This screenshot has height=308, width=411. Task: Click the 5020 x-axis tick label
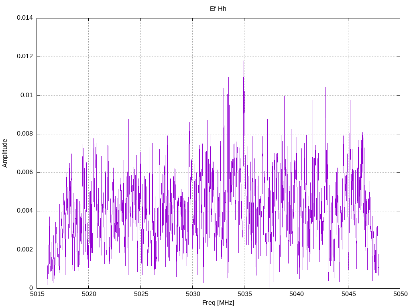[x=89, y=294]
